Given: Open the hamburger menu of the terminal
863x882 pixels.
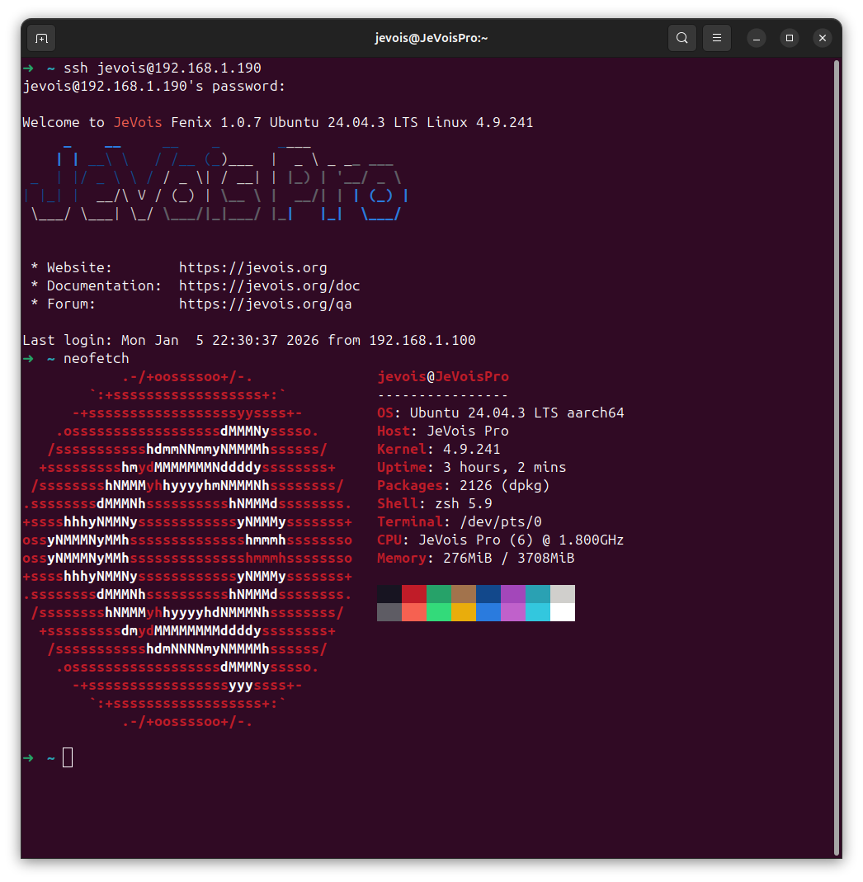Looking at the screenshot, I should [x=716, y=38].
